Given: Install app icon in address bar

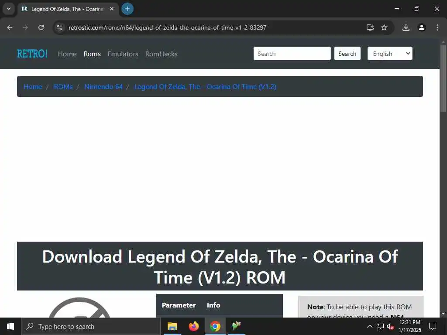Looking at the screenshot, I should (370, 27).
